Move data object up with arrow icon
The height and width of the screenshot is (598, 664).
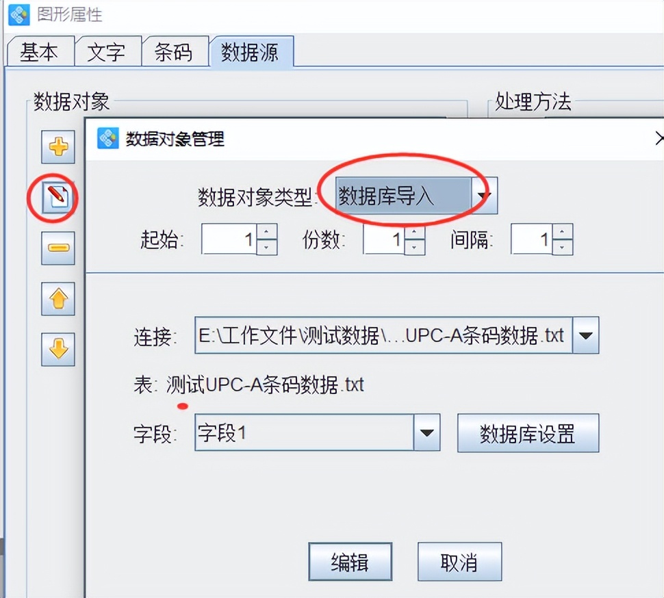pyautogui.click(x=58, y=299)
